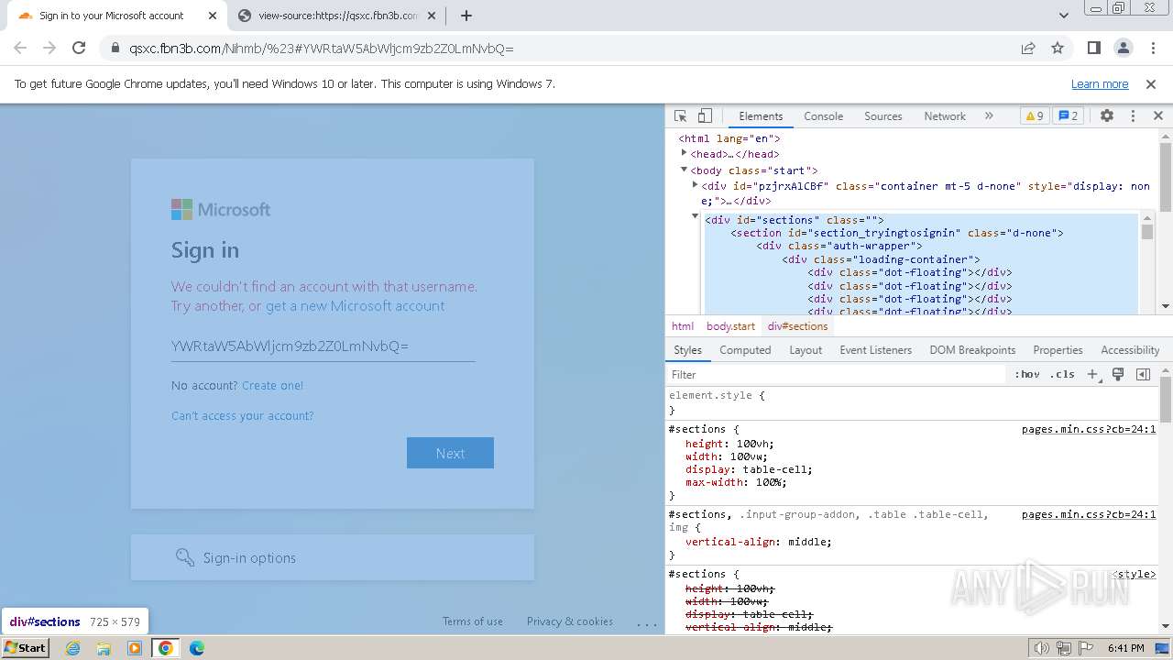Click the 2 issues message badge
The height and width of the screenshot is (660, 1173).
pyautogui.click(x=1068, y=116)
